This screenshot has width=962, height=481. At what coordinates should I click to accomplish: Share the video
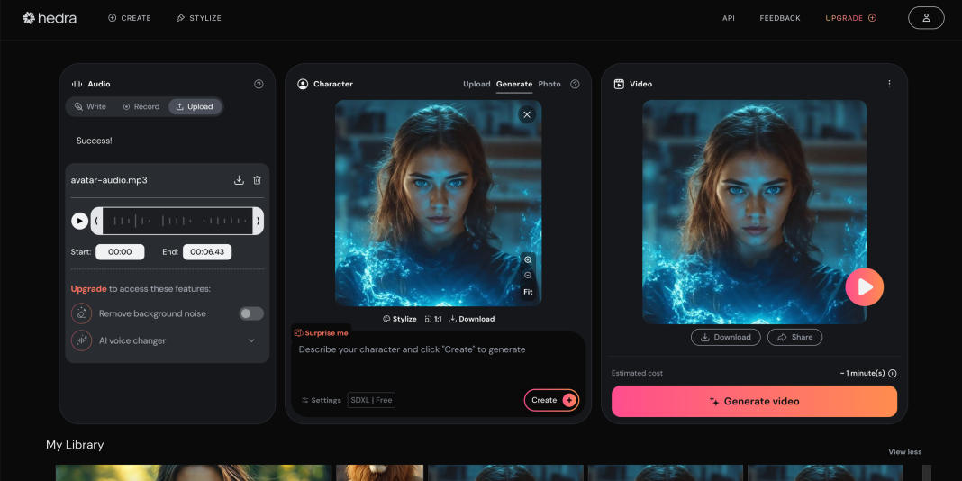[795, 338]
